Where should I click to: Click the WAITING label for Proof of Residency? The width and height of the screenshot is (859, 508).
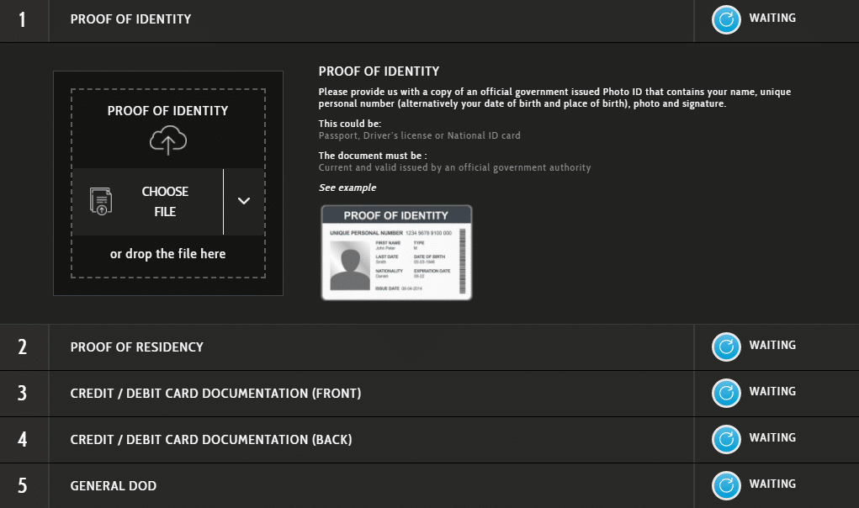(772, 346)
